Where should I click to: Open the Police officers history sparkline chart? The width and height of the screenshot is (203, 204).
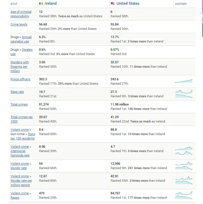coord(184,81)
